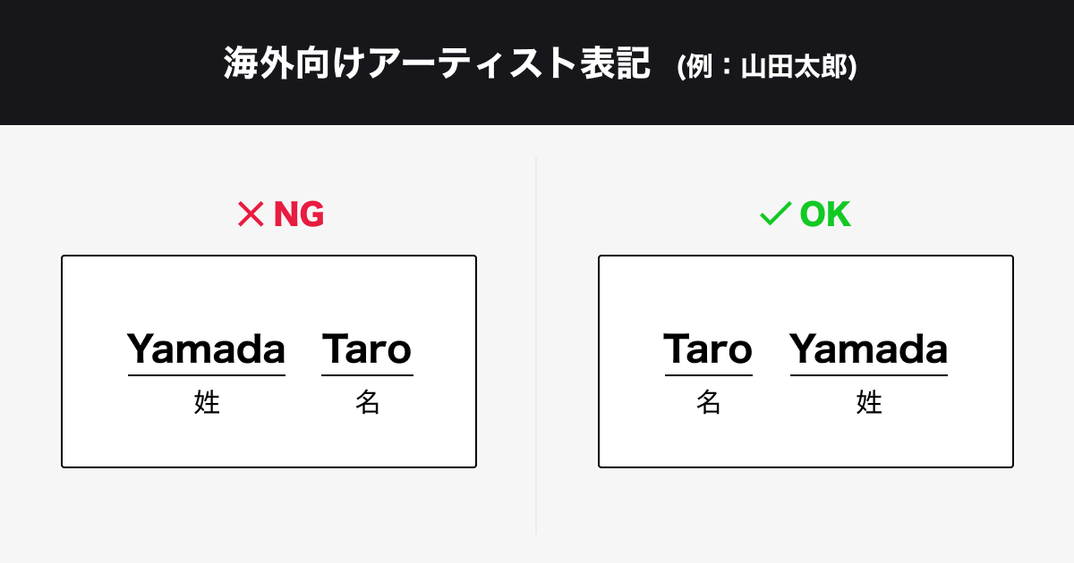Select Taro in the OK box
The width and height of the screenshot is (1074, 563).
(x=708, y=349)
